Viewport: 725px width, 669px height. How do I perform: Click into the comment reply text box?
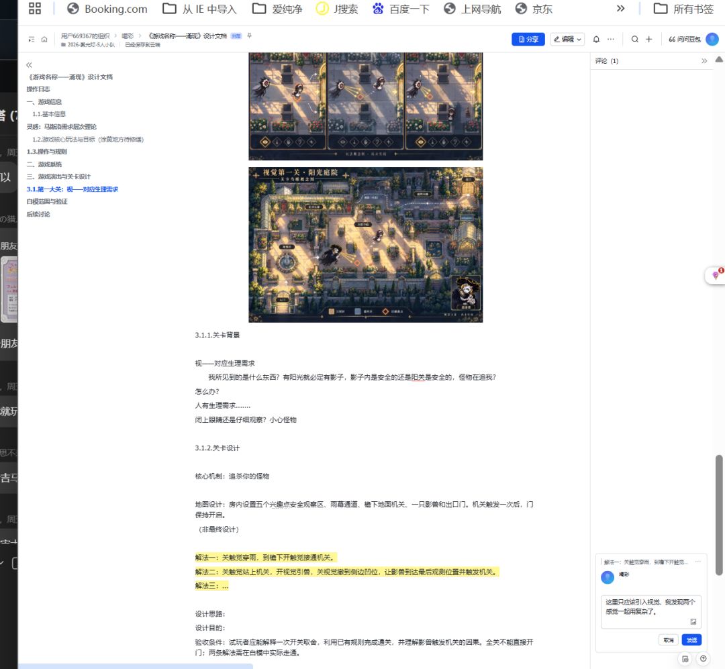651,611
